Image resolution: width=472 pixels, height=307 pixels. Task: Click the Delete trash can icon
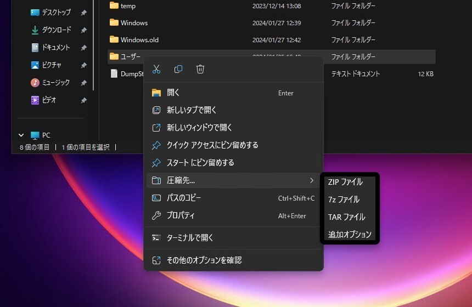coord(200,69)
